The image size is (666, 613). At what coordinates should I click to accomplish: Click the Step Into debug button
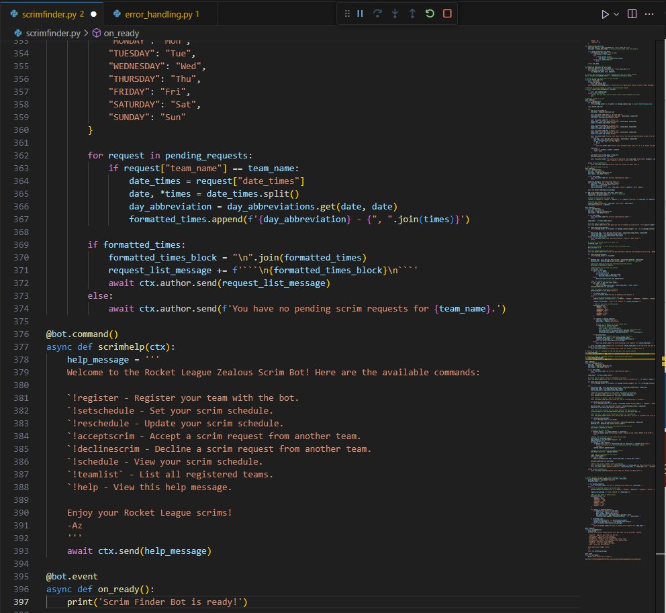tap(395, 13)
